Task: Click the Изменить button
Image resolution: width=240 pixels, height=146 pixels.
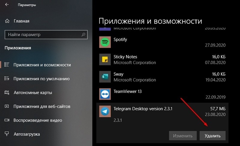Action: (183, 135)
